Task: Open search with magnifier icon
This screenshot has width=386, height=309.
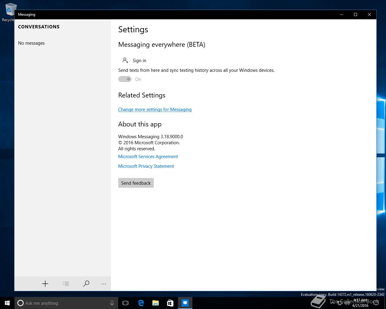Action: [86, 284]
